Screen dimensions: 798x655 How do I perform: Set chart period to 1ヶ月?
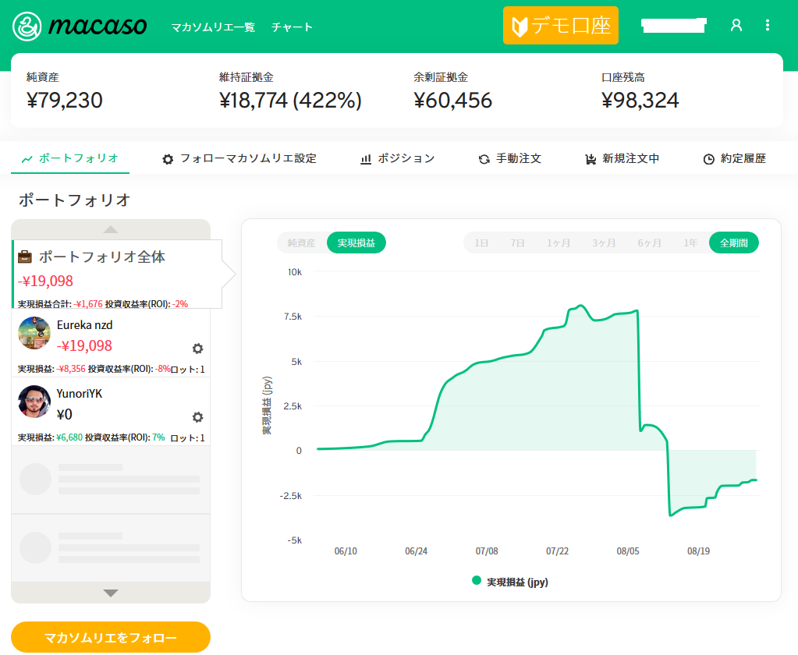(558, 243)
